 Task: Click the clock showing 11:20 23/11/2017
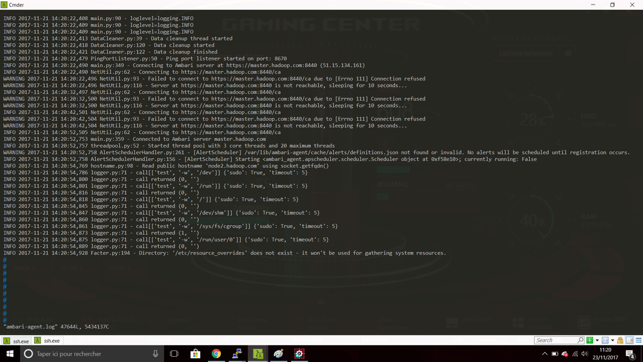605,354
